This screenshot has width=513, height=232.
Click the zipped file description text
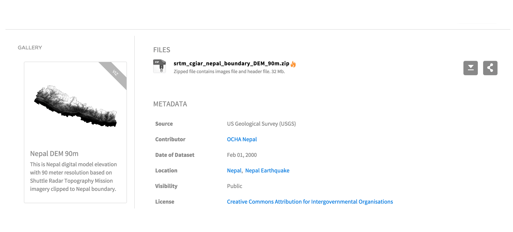click(229, 72)
